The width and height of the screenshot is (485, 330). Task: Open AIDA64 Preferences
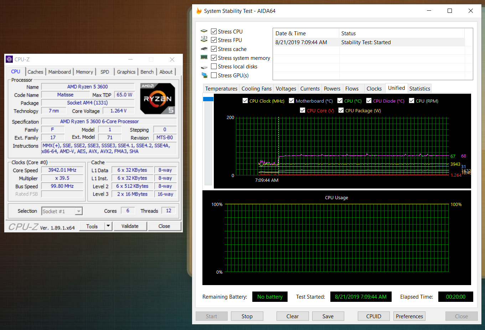click(x=409, y=316)
